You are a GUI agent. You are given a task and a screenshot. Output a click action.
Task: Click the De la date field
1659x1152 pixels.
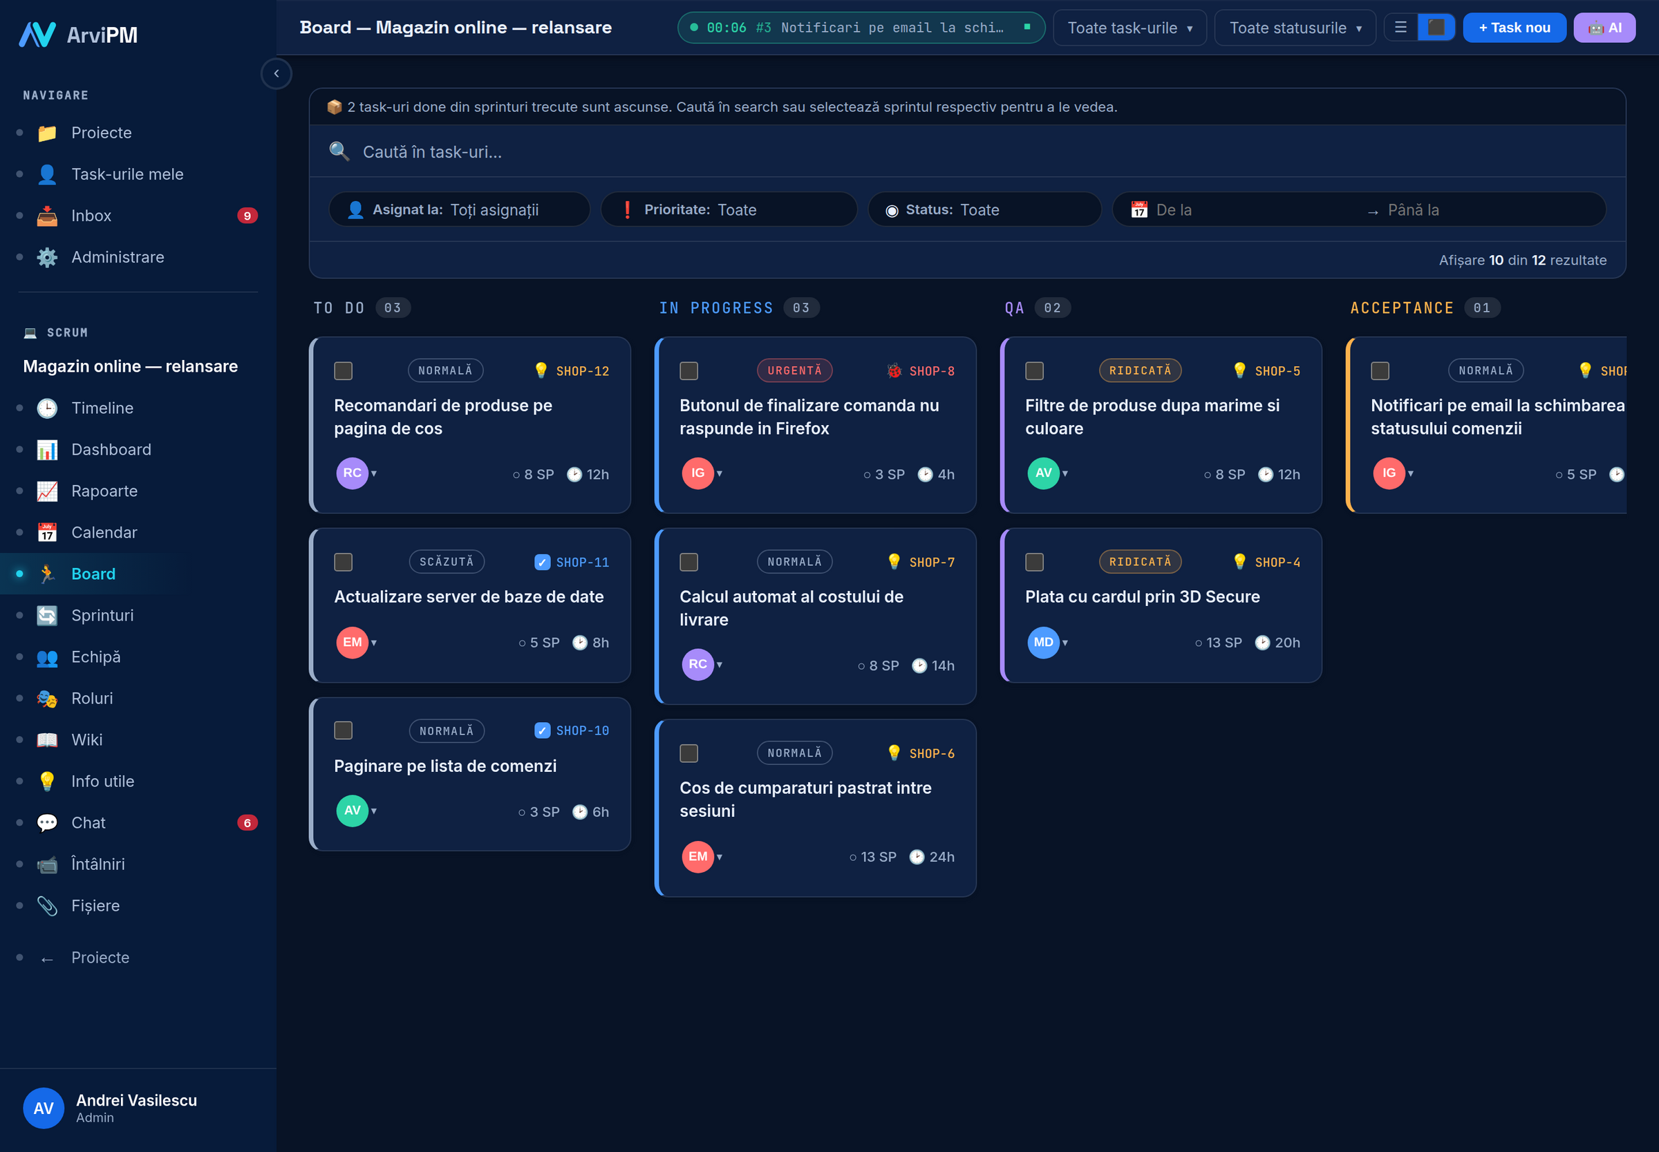pos(1256,210)
